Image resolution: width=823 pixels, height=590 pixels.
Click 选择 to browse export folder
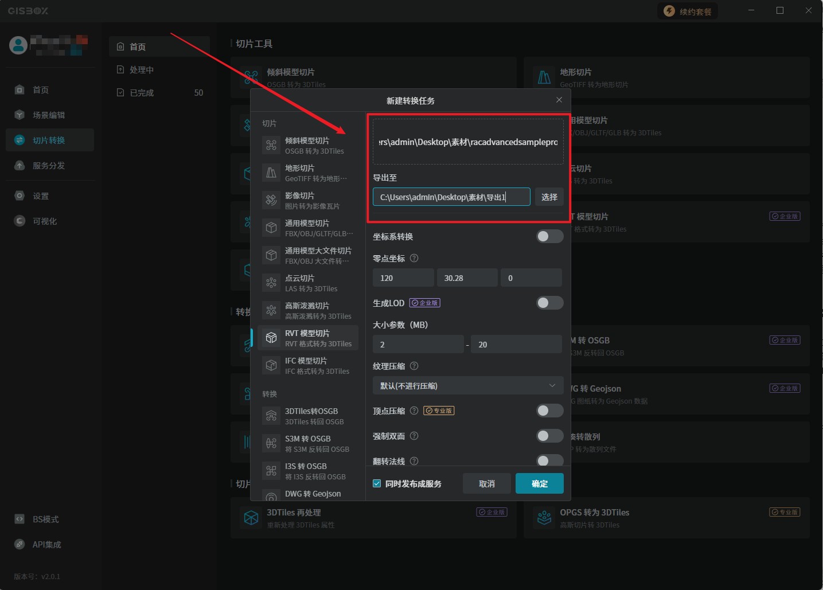point(549,197)
